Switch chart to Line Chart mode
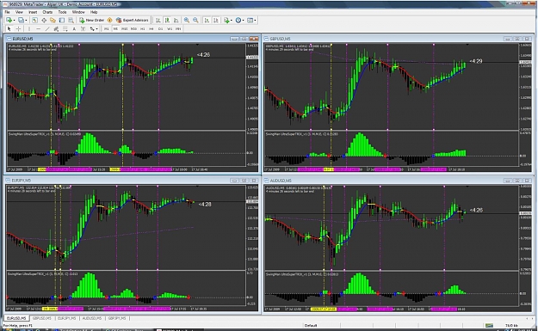 (176, 21)
